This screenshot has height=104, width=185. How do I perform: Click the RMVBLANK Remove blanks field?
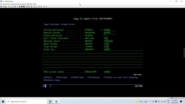109,33
